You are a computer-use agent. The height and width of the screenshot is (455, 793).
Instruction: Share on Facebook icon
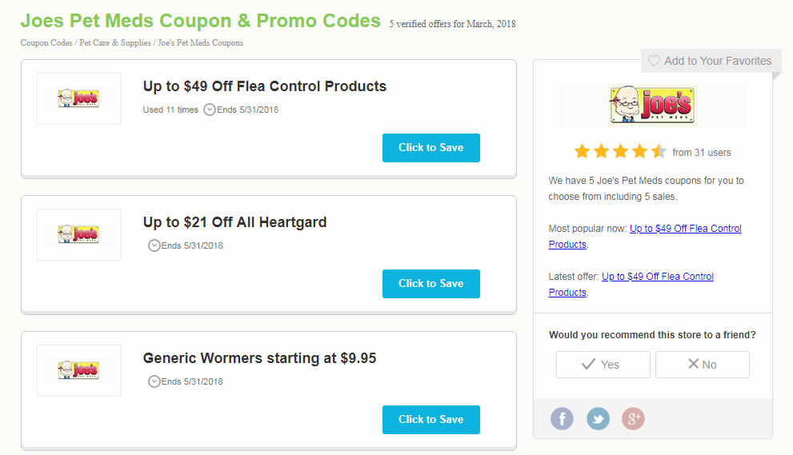coord(562,418)
